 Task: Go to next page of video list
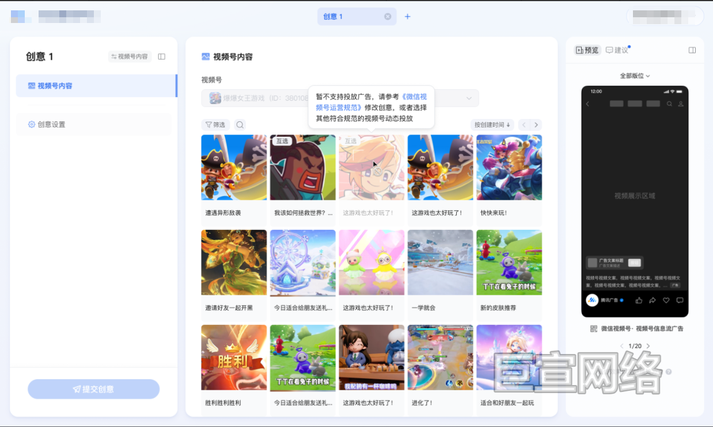[x=536, y=125]
